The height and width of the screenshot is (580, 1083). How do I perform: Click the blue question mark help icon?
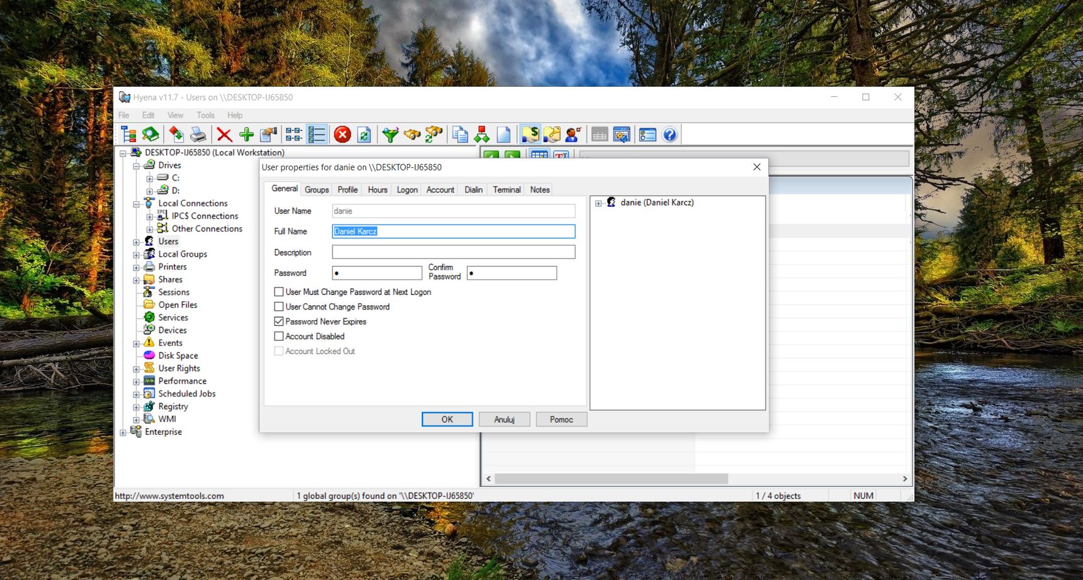(669, 134)
